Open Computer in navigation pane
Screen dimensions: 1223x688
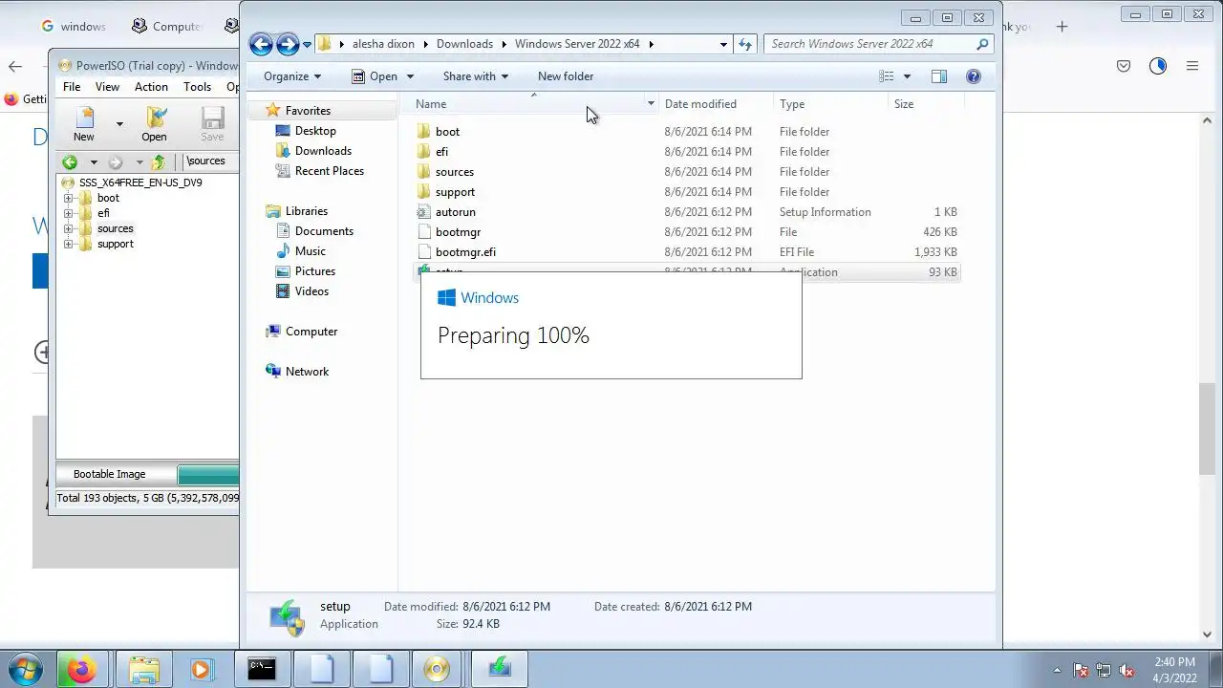pyautogui.click(x=311, y=332)
